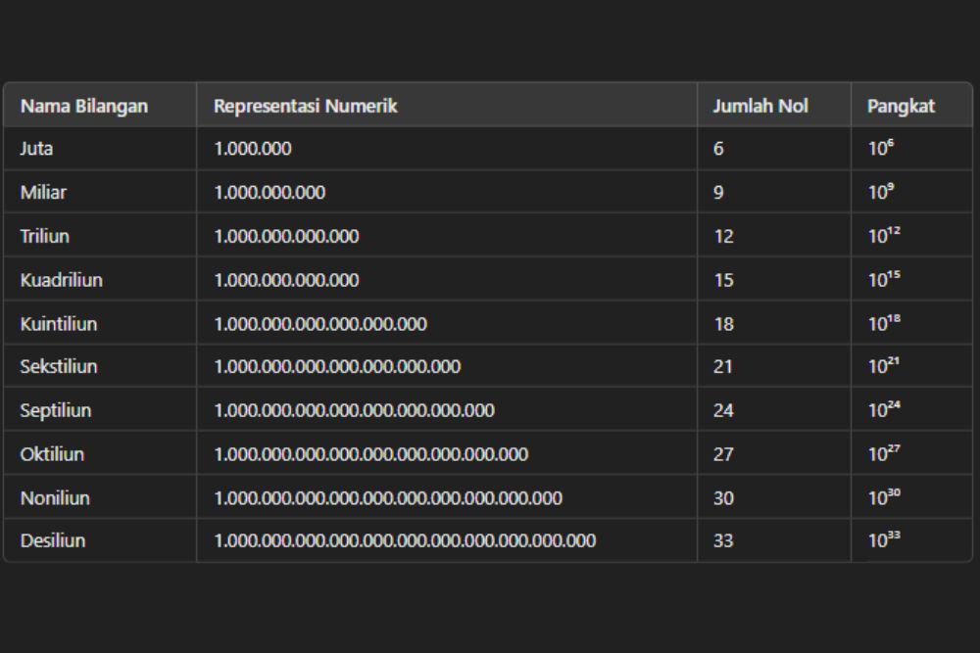The image size is (980, 653).
Task: Select the Oktiliun name cell
Action: pyautogui.click(x=52, y=454)
